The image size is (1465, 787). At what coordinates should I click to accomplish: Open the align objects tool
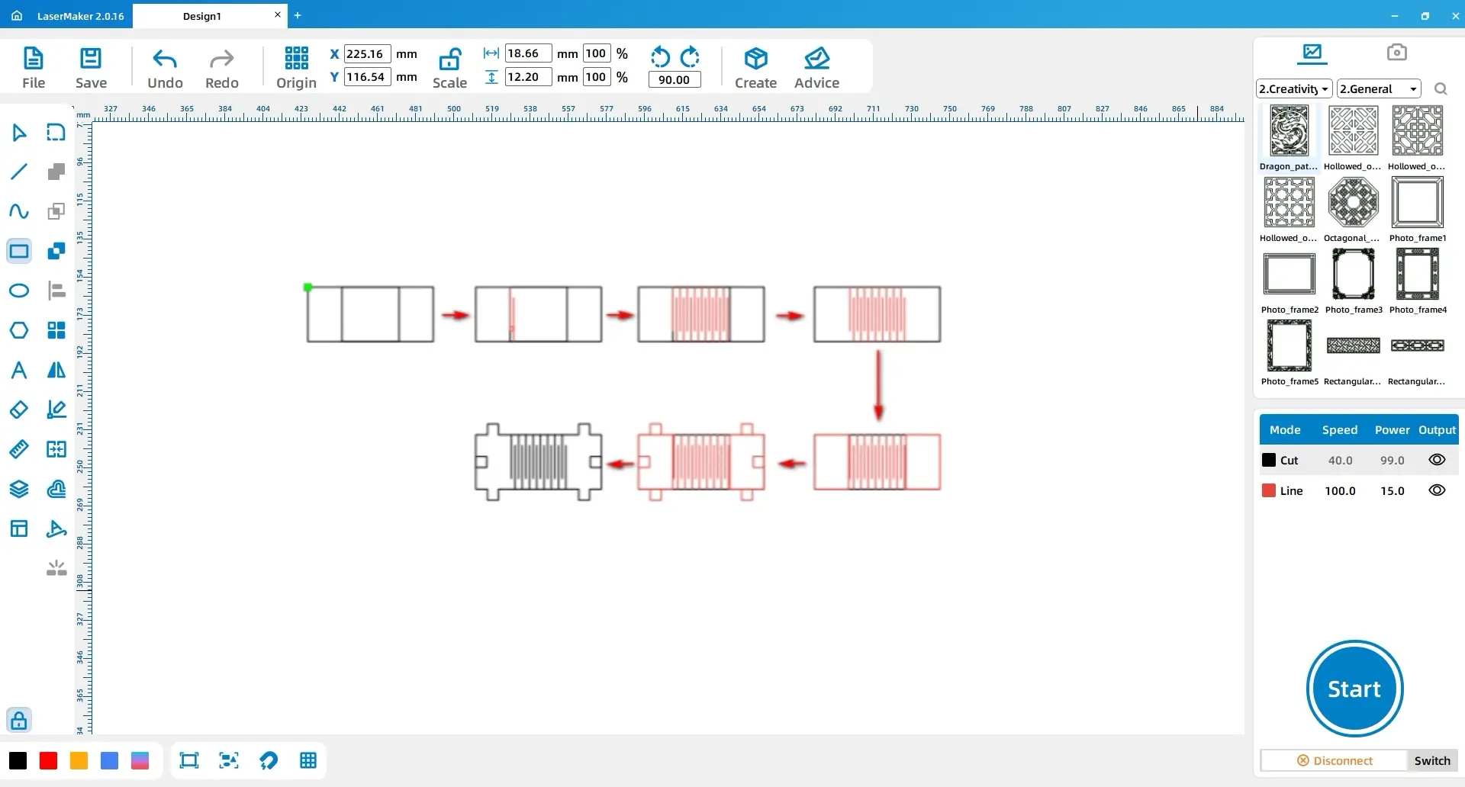56,291
